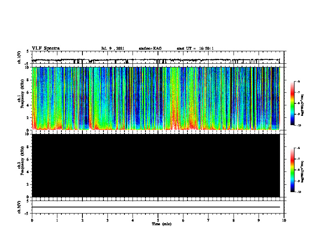This screenshot has height=247, width=320.
Task: Click the log(PSD) label beside ch.1 colorbar
Action: [303, 105]
